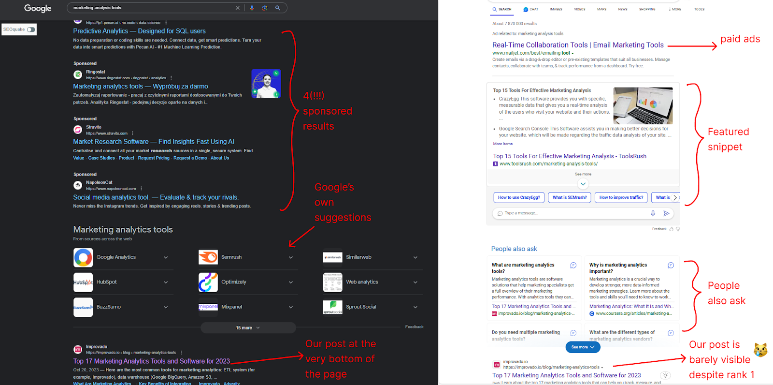Click Bing feedback thumbs down
Image resolution: width=773 pixels, height=385 pixels.
point(677,229)
